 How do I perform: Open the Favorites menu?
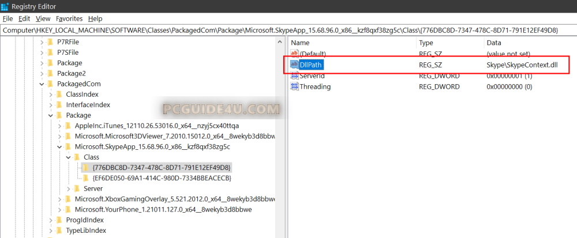click(69, 18)
